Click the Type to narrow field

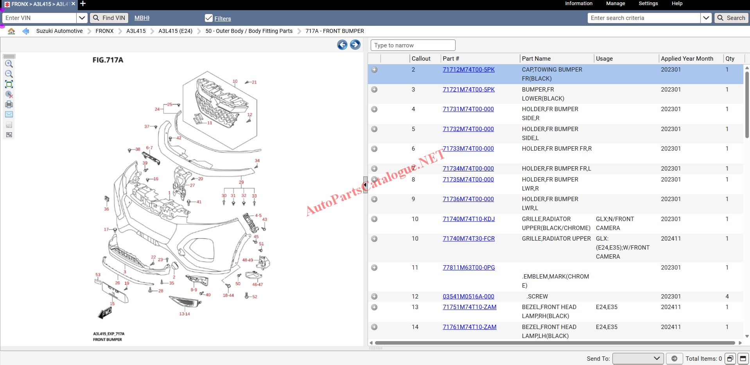click(413, 45)
